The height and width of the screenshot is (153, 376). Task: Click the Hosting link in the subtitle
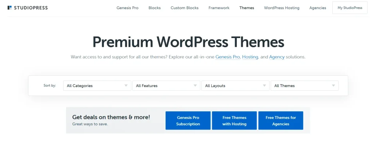click(250, 57)
